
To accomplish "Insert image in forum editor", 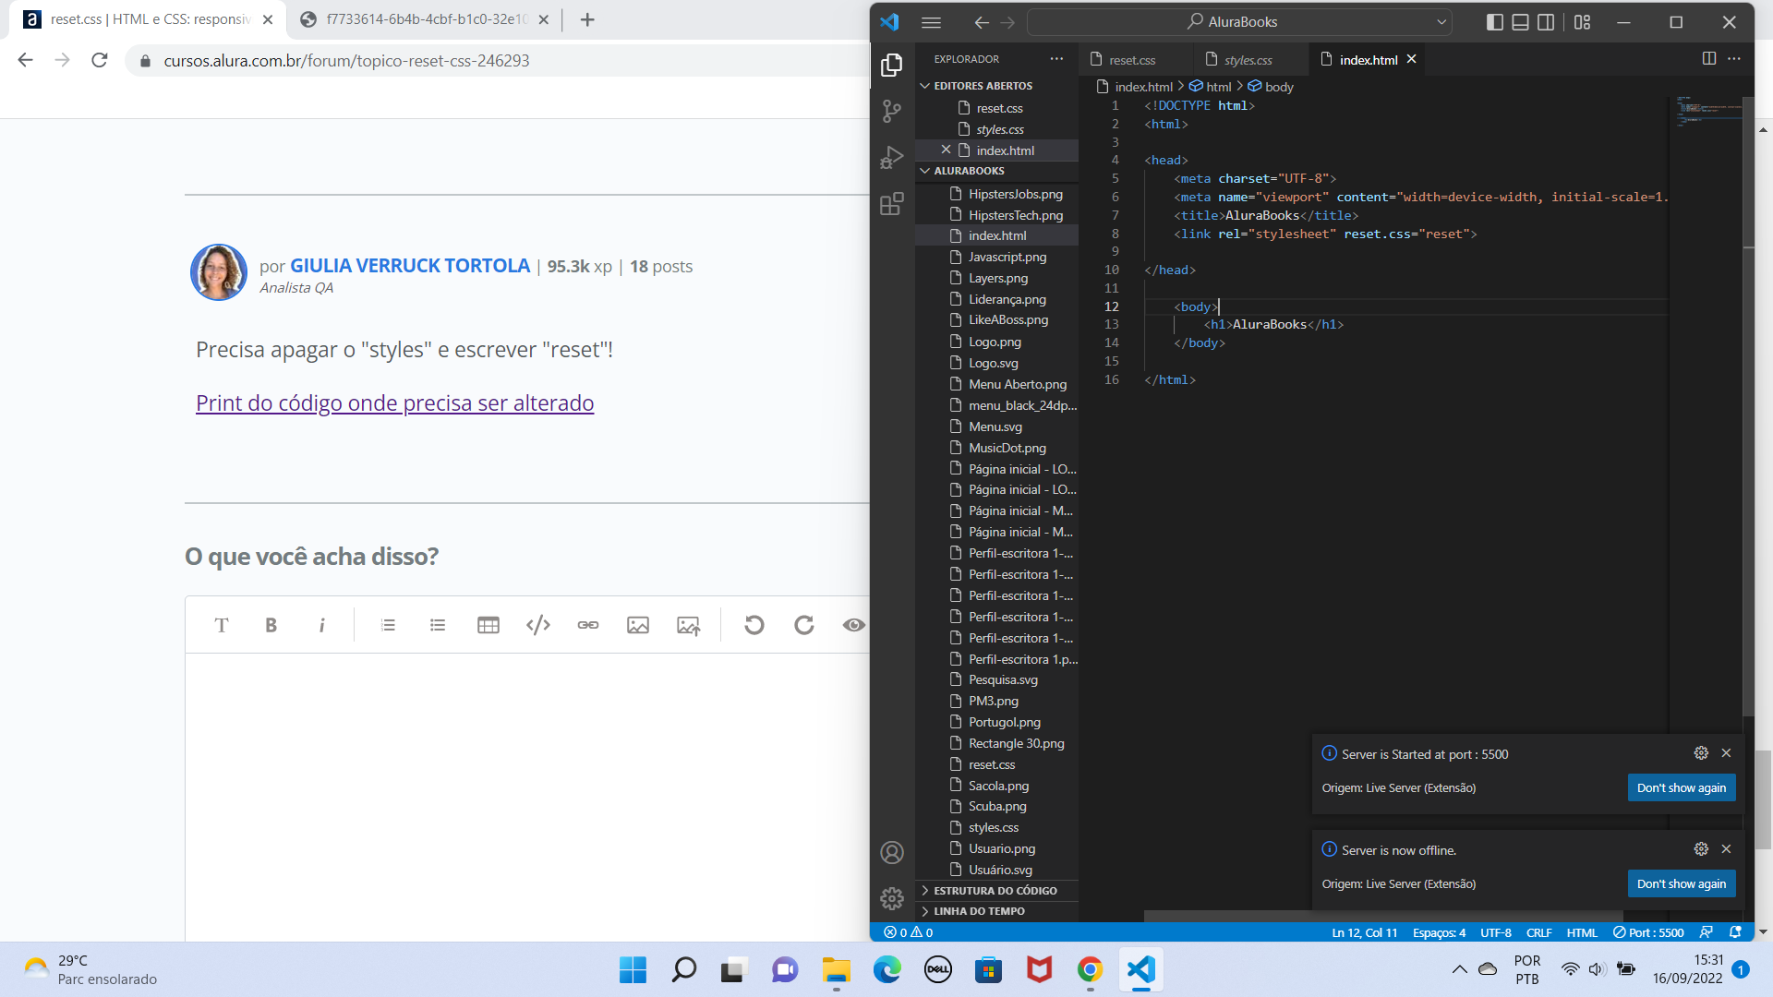I will pos(638,625).
